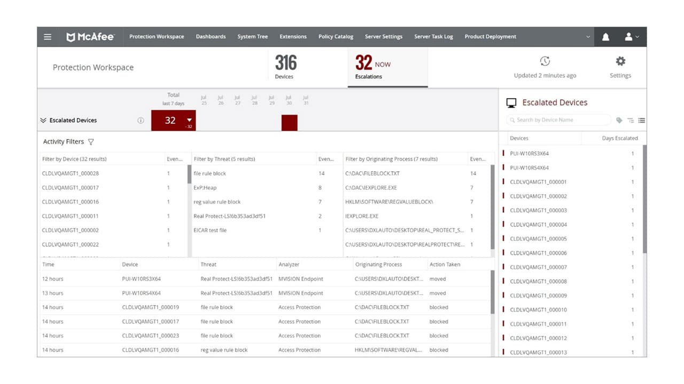Click the update refresh clock icon
This screenshot has height=384, width=684.
545,61
